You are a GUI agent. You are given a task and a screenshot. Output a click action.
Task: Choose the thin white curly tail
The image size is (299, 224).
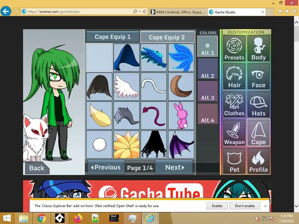[x=154, y=86]
